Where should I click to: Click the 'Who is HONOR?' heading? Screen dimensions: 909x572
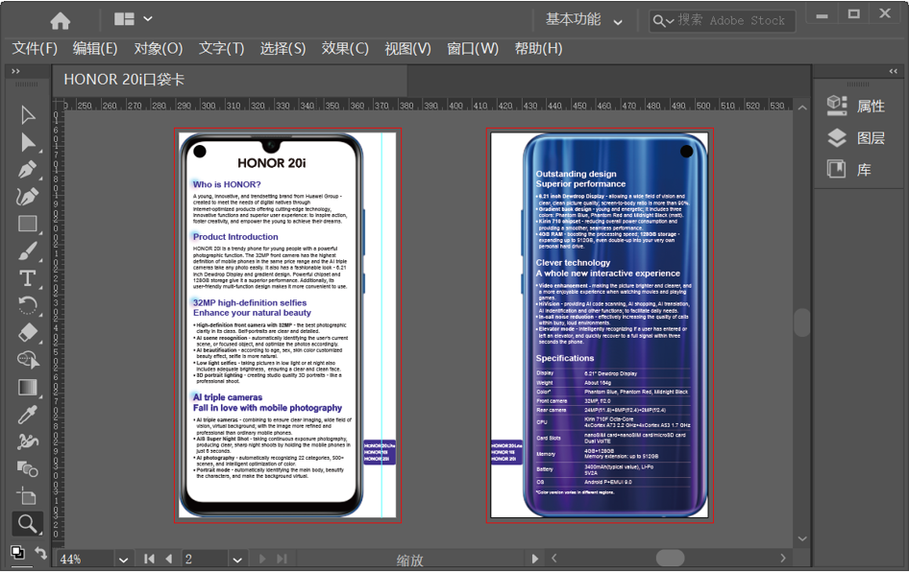(x=227, y=184)
